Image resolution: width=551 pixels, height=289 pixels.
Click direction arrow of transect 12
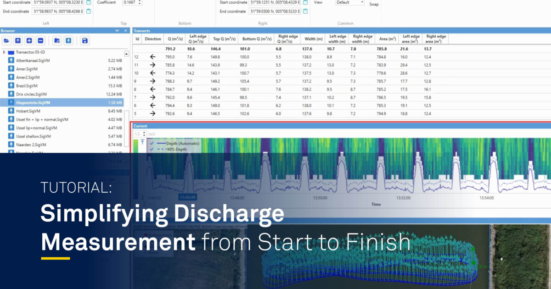point(152,57)
